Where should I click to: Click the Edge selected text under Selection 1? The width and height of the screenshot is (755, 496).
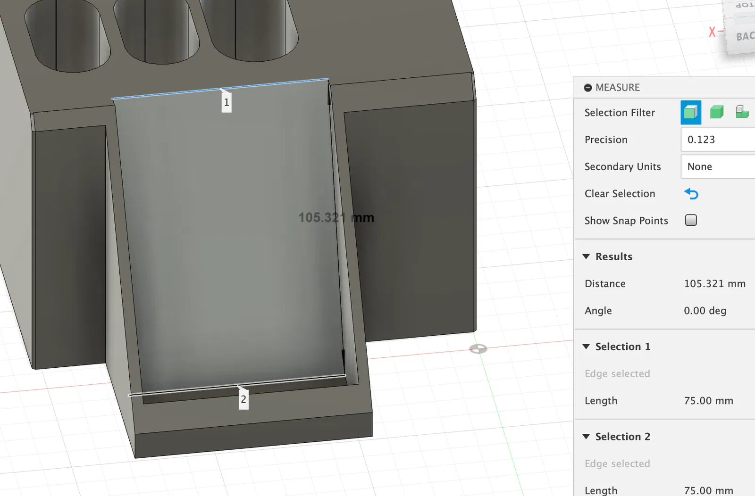pos(617,374)
